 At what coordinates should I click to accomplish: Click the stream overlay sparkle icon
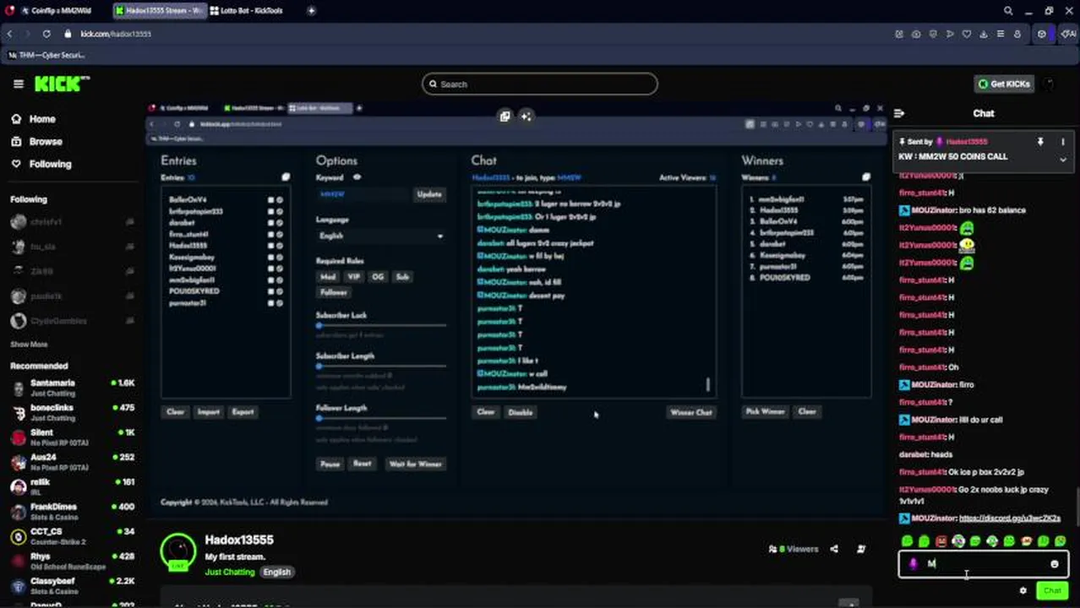(526, 117)
